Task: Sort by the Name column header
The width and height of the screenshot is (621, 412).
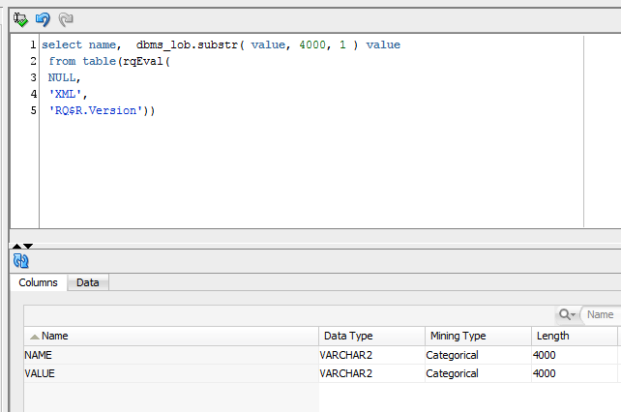Action: tap(171, 336)
